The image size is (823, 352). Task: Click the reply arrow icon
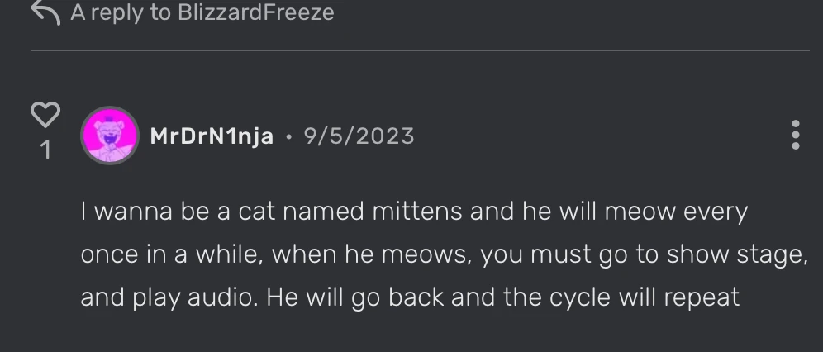[45, 12]
